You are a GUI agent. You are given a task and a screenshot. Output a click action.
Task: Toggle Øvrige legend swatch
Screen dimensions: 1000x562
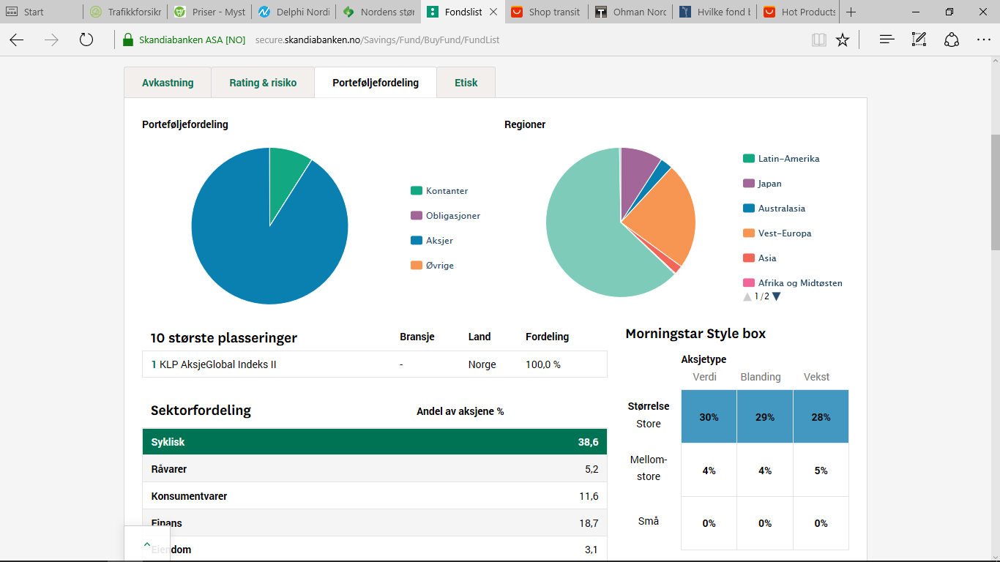pyautogui.click(x=417, y=266)
